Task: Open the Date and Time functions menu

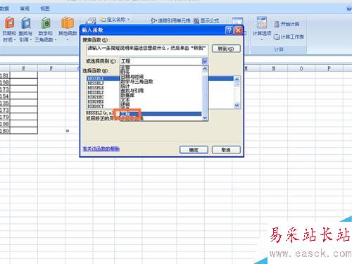Action: pyautogui.click(x=9, y=30)
